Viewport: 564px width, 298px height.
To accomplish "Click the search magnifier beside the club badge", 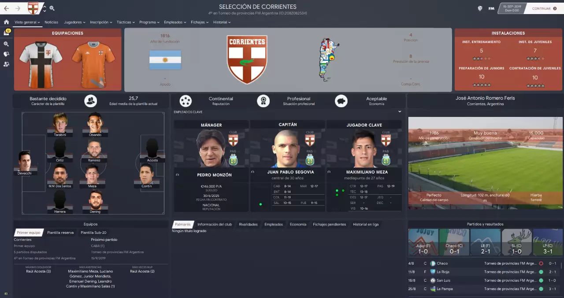I will tap(52, 8).
